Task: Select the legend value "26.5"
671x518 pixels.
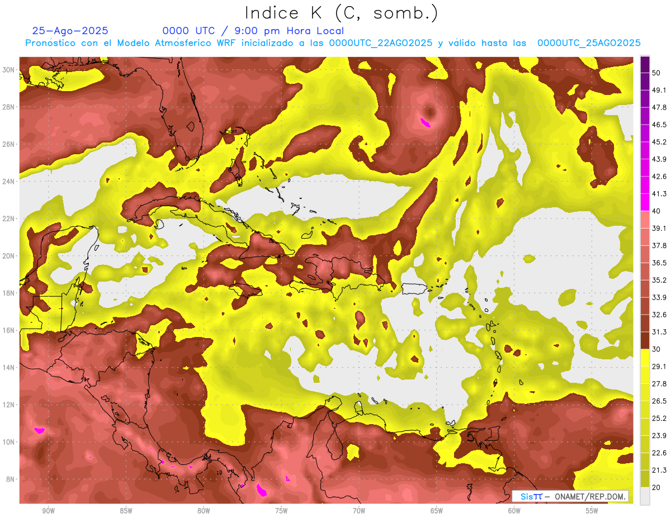Action: coord(659,401)
